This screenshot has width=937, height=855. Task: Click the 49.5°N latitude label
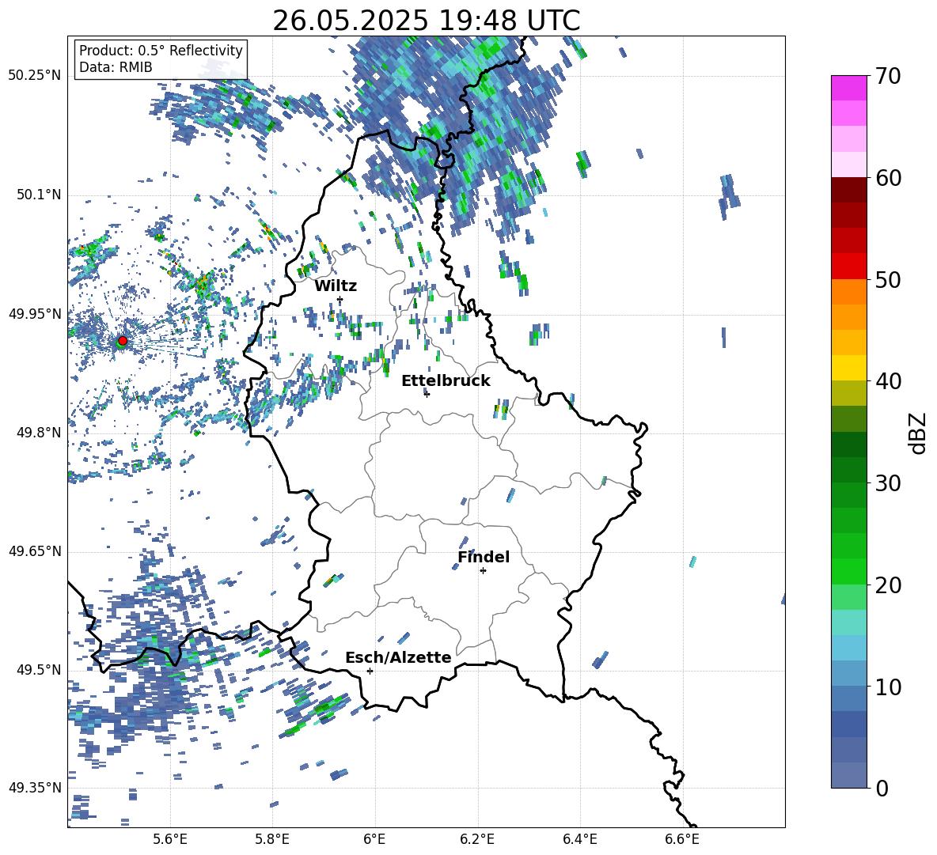38,669
